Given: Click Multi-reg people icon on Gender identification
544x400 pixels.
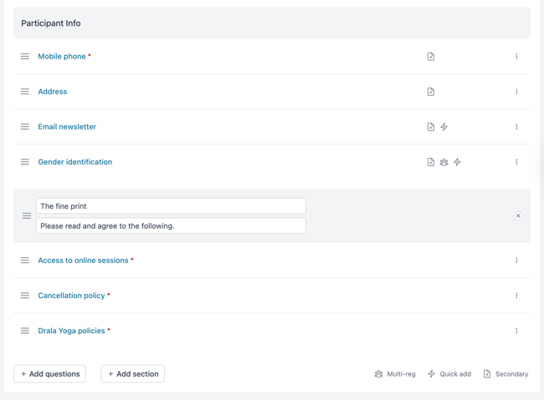Looking at the screenshot, I should [x=444, y=162].
